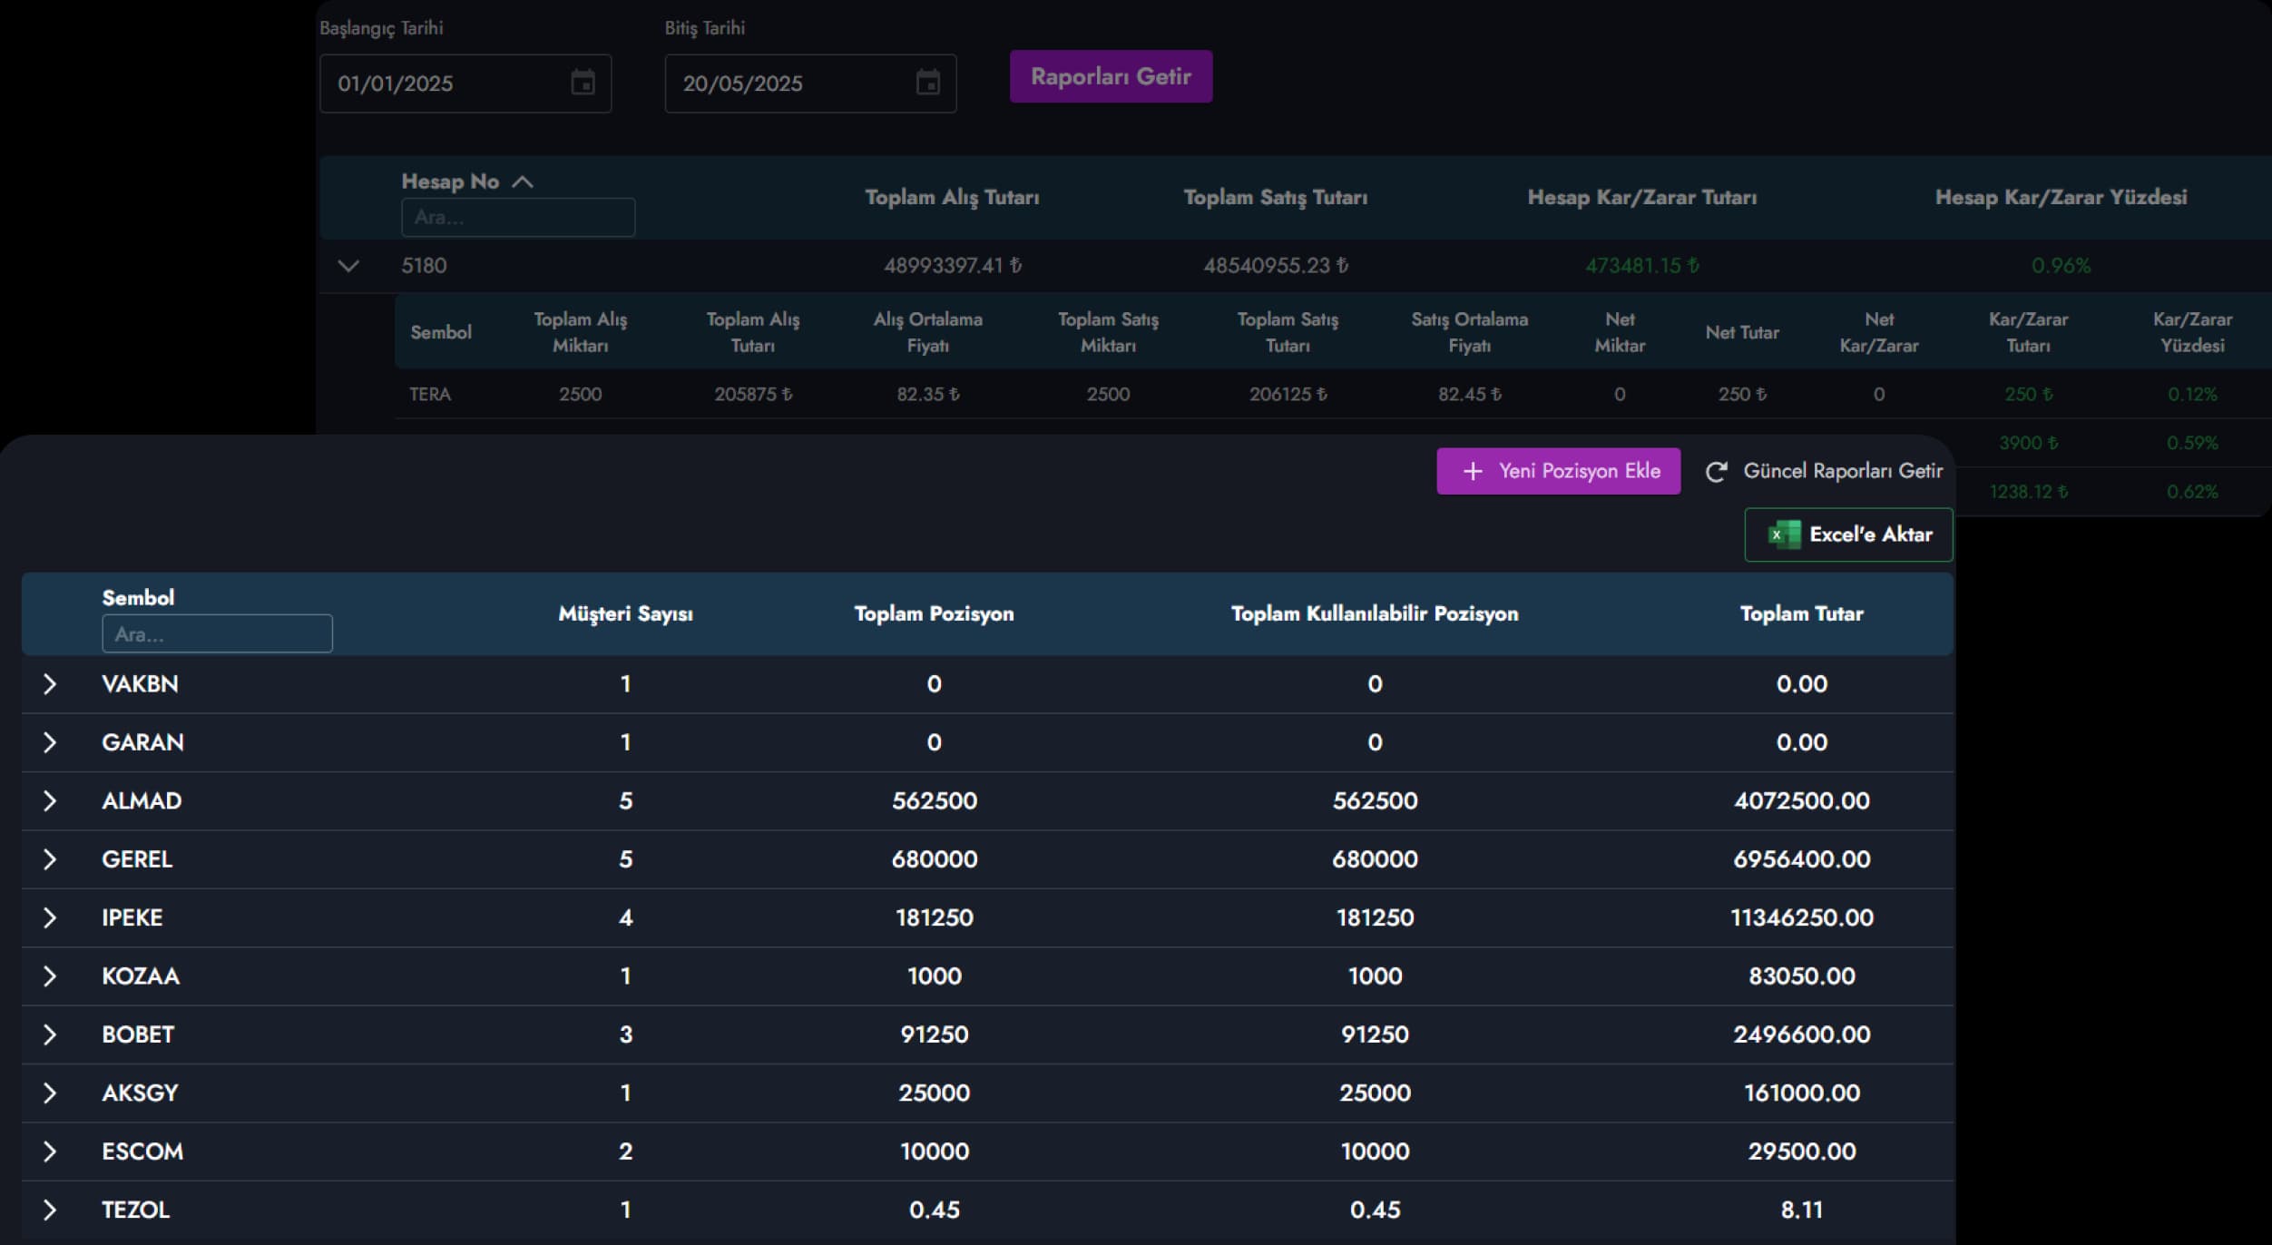Screen dimensions: 2272x1245
Task: Click the plus icon on Yeni Pozisyon Ekle
Action: coord(1473,471)
